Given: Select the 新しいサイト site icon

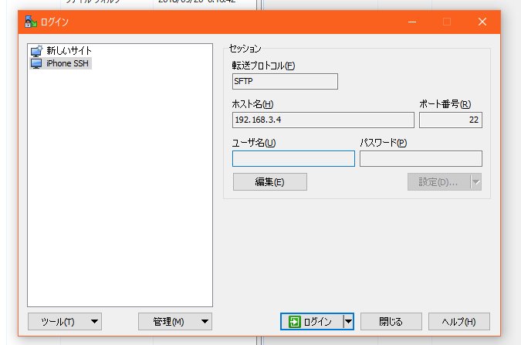Looking at the screenshot, I should (36, 51).
